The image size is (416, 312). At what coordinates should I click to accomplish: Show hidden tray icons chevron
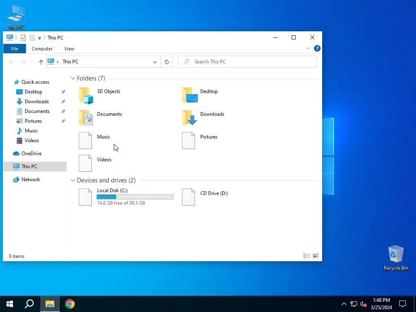(x=344, y=304)
